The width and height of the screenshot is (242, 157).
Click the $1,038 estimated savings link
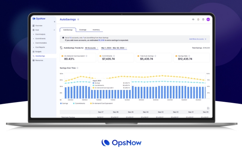[x=101, y=40]
